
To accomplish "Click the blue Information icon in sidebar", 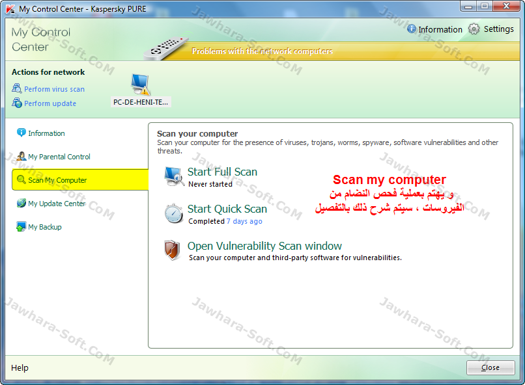I will (x=21, y=133).
